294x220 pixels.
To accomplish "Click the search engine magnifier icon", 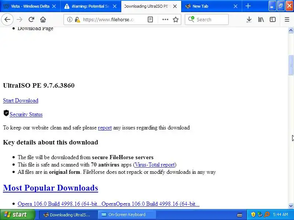I will tap(191, 19).
